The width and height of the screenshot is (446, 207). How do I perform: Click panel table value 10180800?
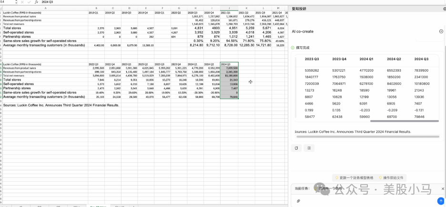tap(422, 84)
